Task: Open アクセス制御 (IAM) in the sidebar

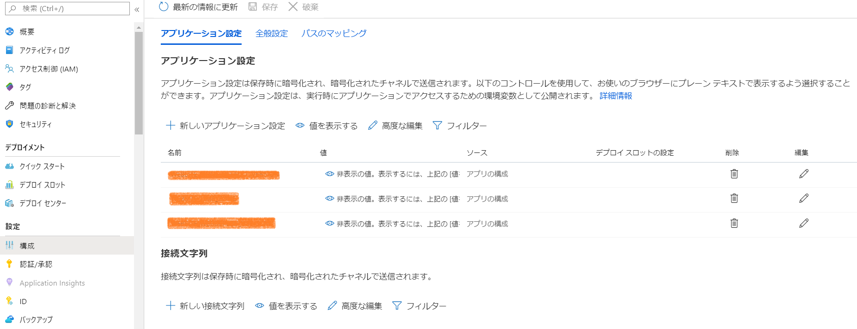Action: pos(49,69)
